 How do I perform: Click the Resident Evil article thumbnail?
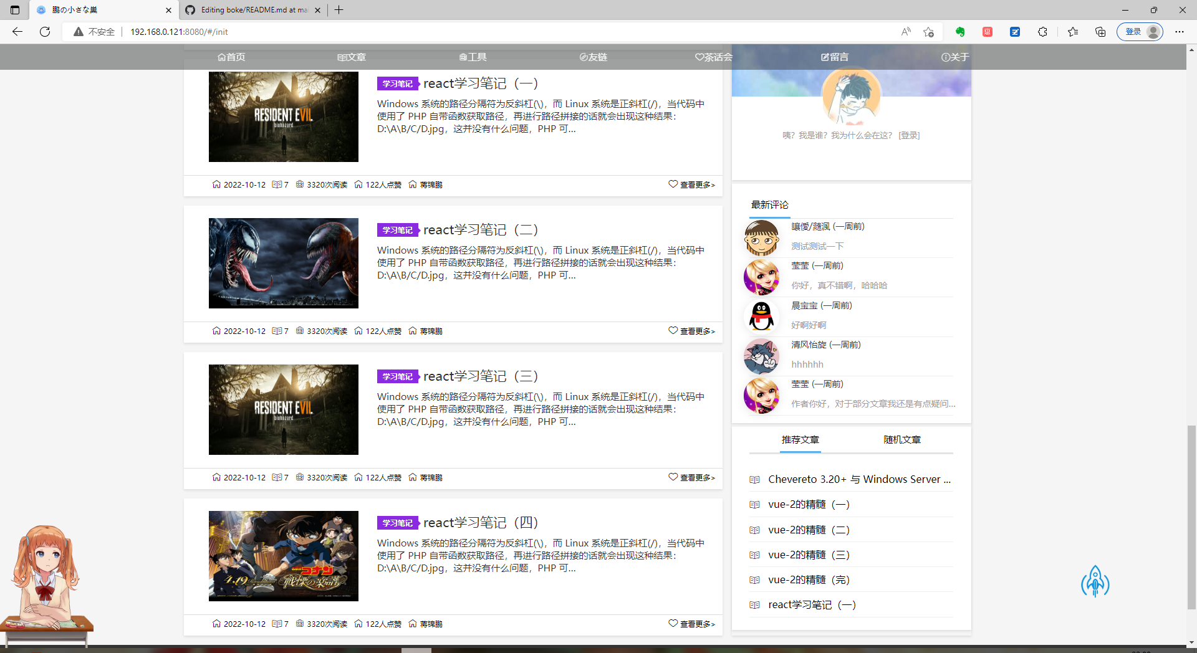coord(283,117)
